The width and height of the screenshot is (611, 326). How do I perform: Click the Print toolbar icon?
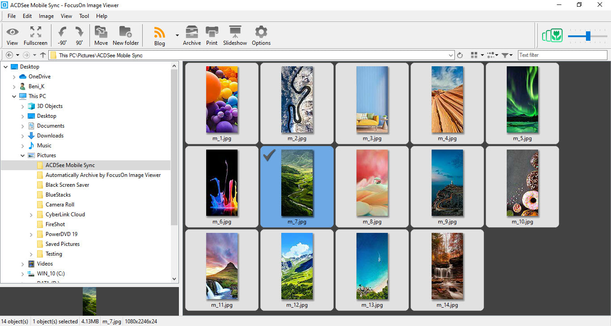click(212, 36)
